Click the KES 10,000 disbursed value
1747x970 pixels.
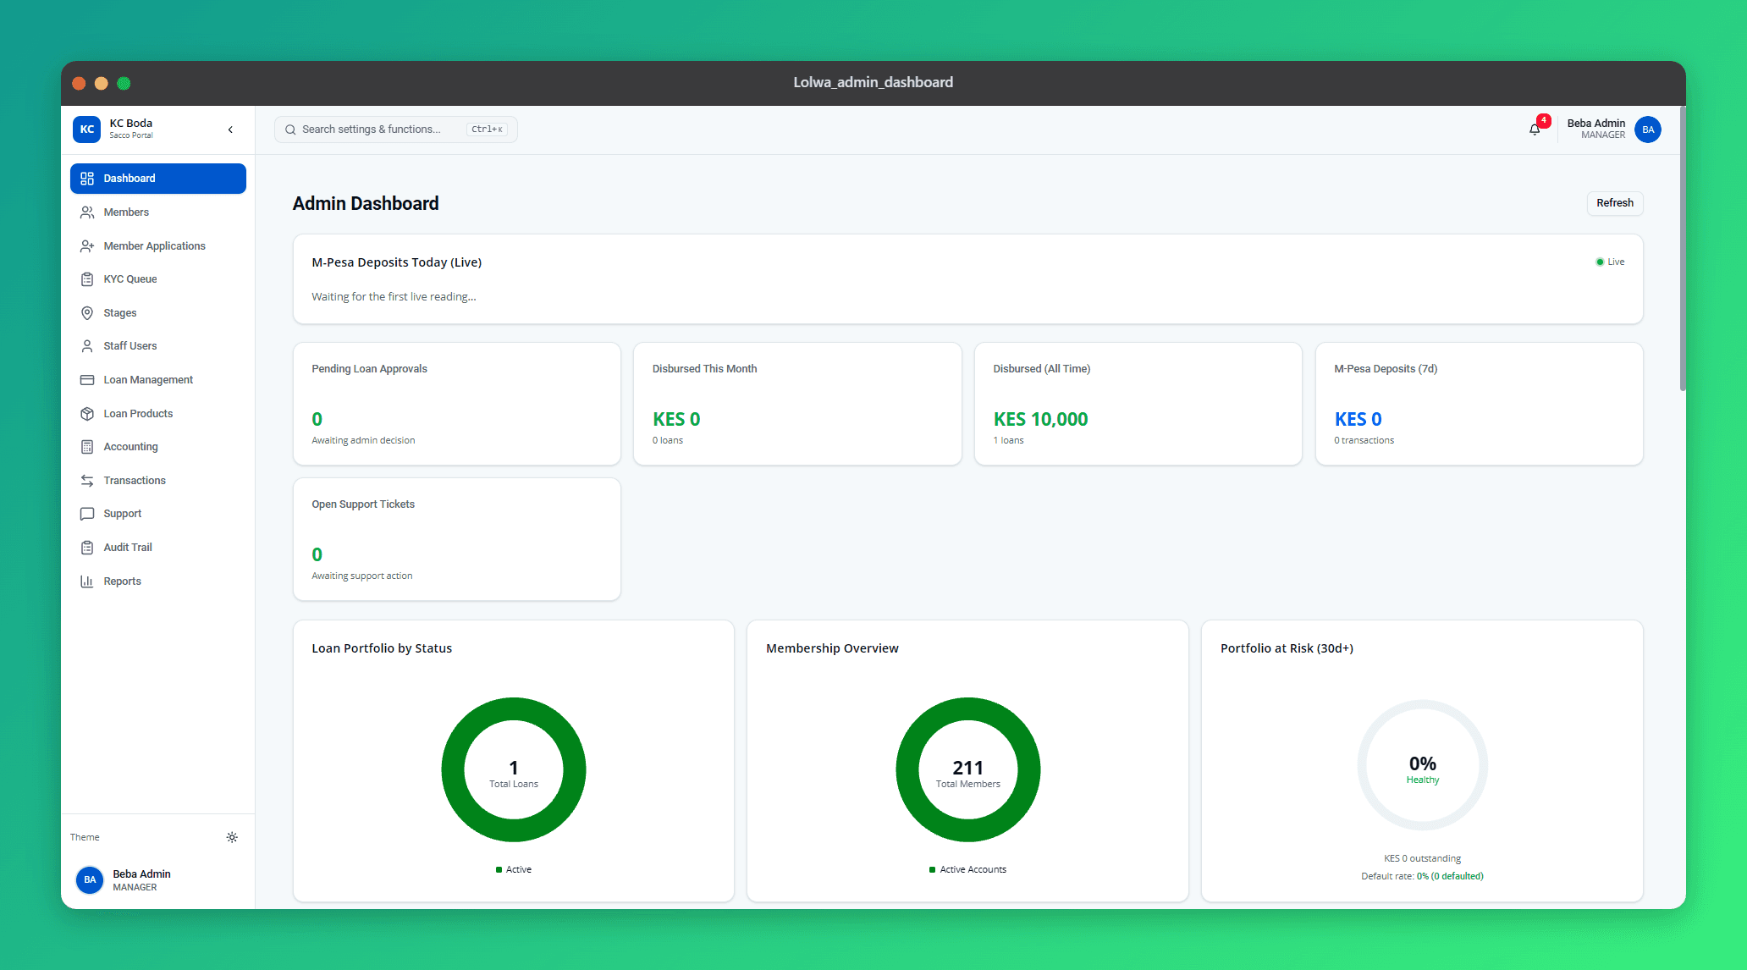click(x=1041, y=419)
